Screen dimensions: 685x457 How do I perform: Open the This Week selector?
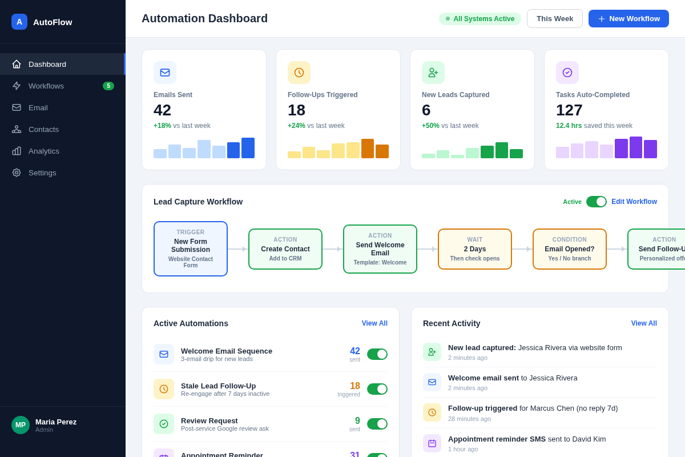pyautogui.click(x=554, y=18)
